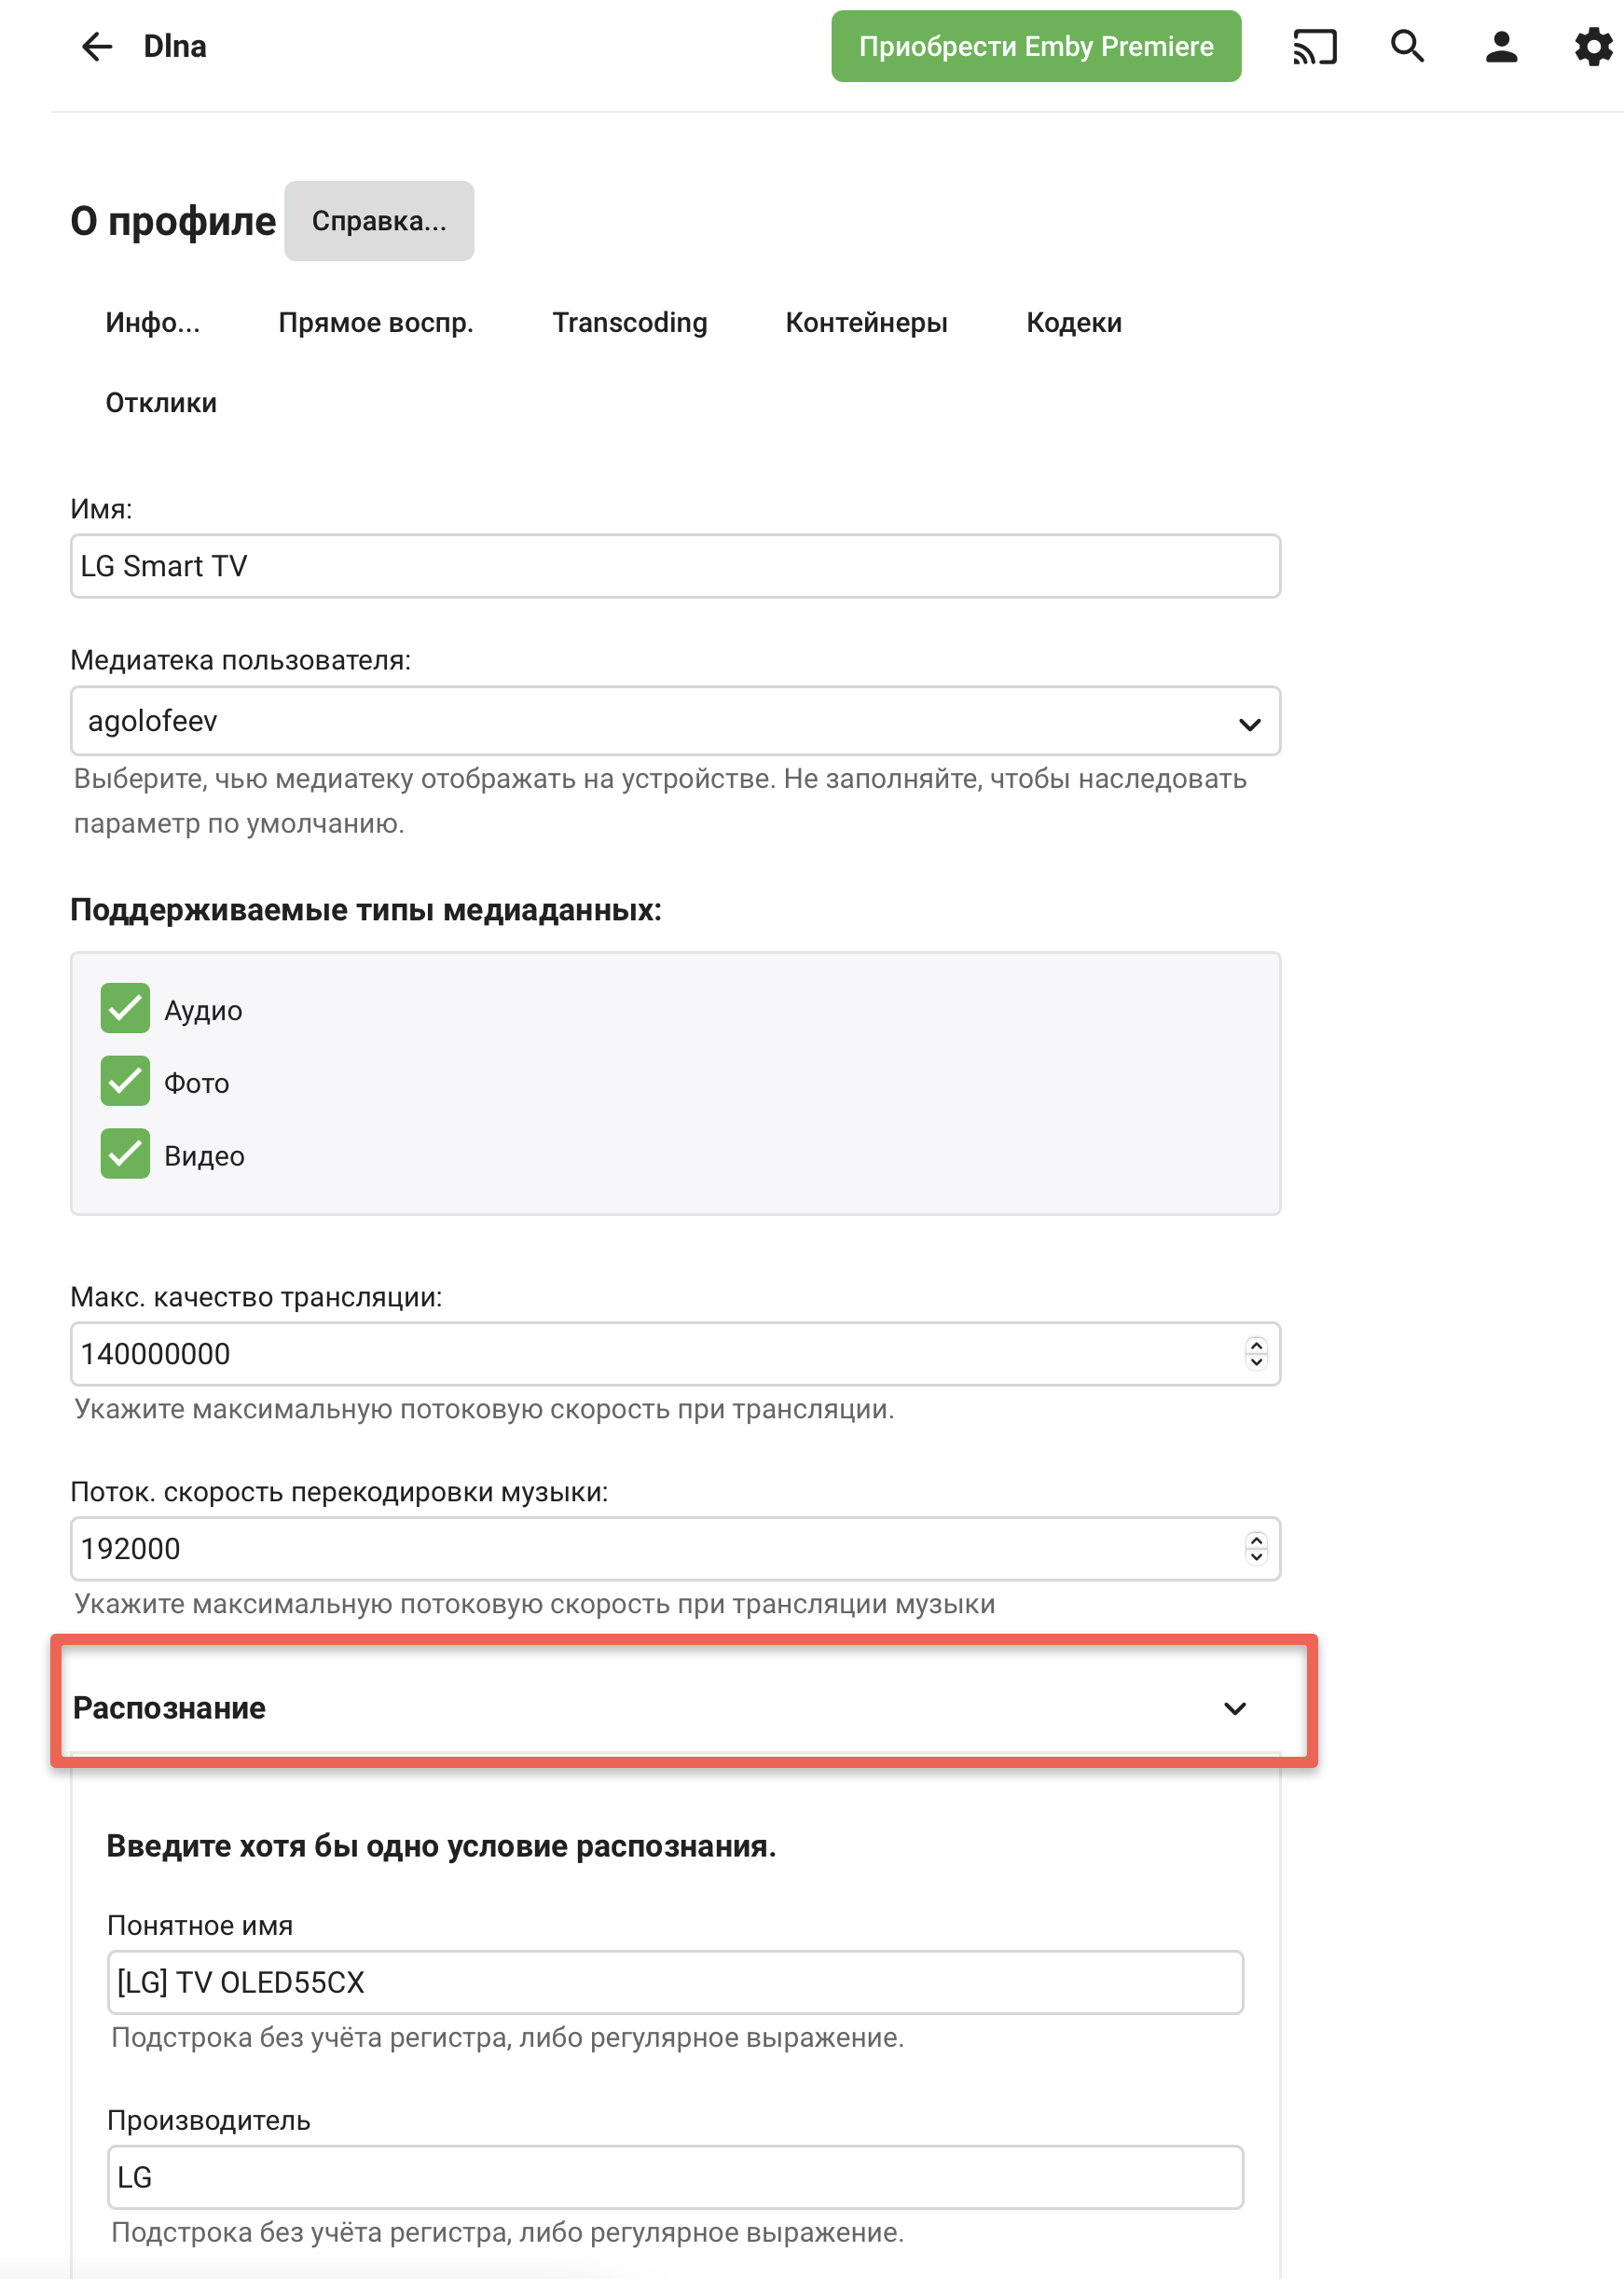Click the Справка... help button
Screen dimensions: 1624x2279
coord(379,221)
